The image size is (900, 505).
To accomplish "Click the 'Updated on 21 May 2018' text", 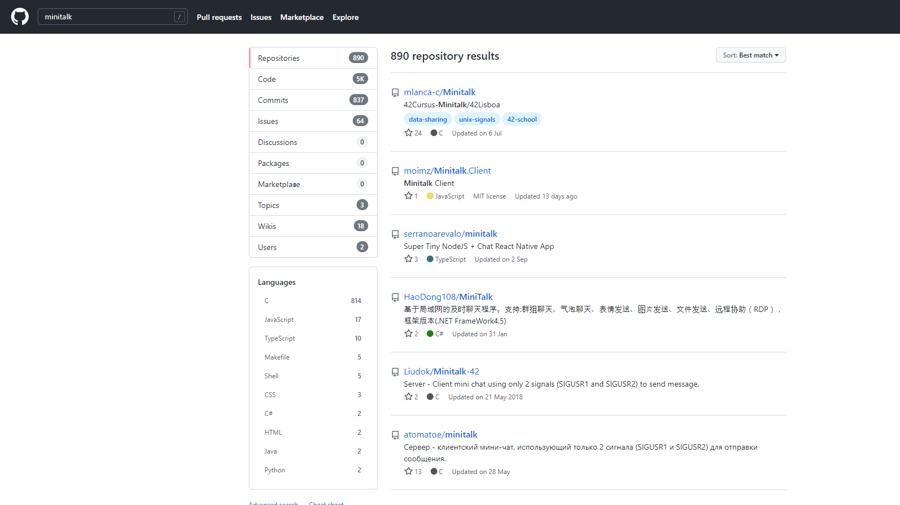I will [485, 397].
